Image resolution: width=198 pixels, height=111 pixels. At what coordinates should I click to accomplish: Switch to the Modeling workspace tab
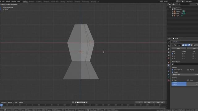point(32,2)
